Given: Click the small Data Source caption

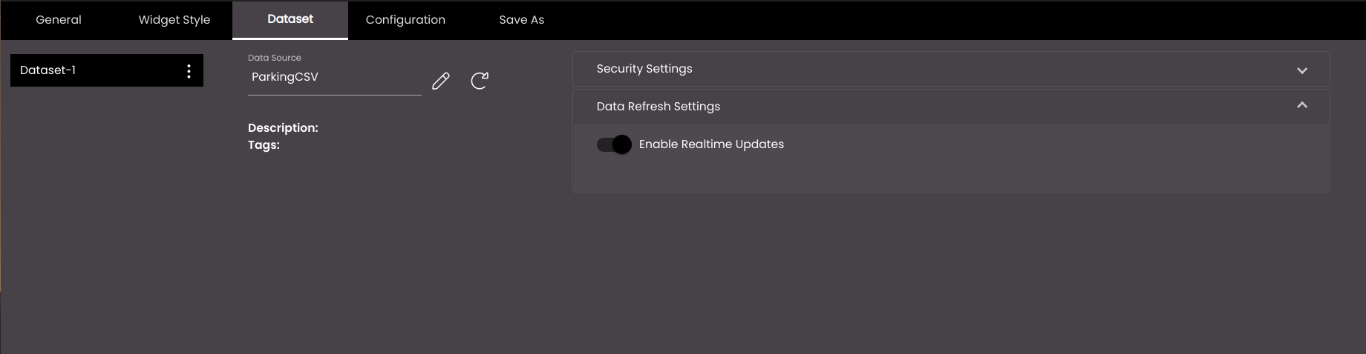Looking at the screenshot, I should (x=275, y=58).
